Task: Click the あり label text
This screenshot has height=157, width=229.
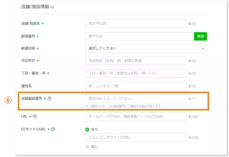Action: [x=94, y=129]
